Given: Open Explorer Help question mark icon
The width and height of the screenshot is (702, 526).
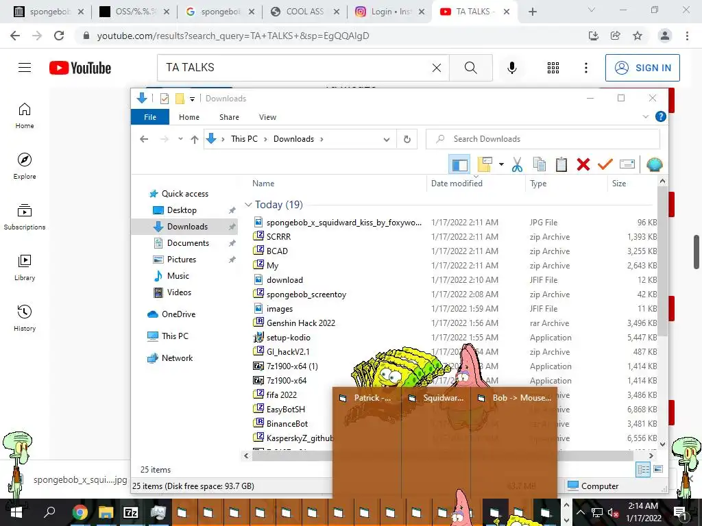Looking at the screenshot, I should pos(660,116).
